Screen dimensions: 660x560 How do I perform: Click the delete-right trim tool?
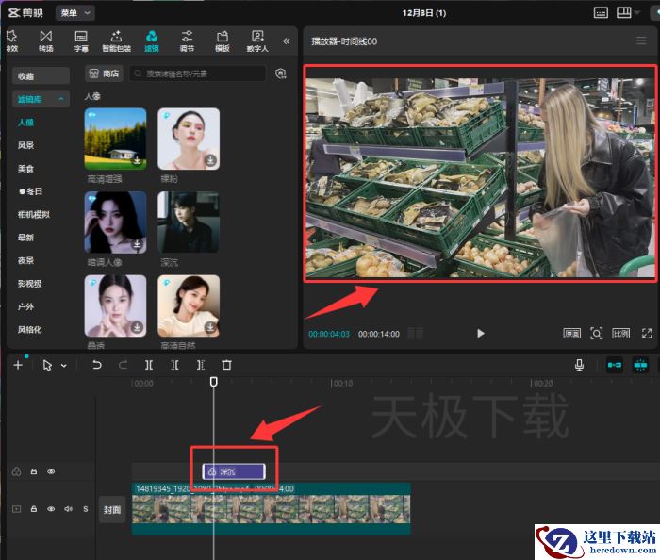tap(201, 365)
